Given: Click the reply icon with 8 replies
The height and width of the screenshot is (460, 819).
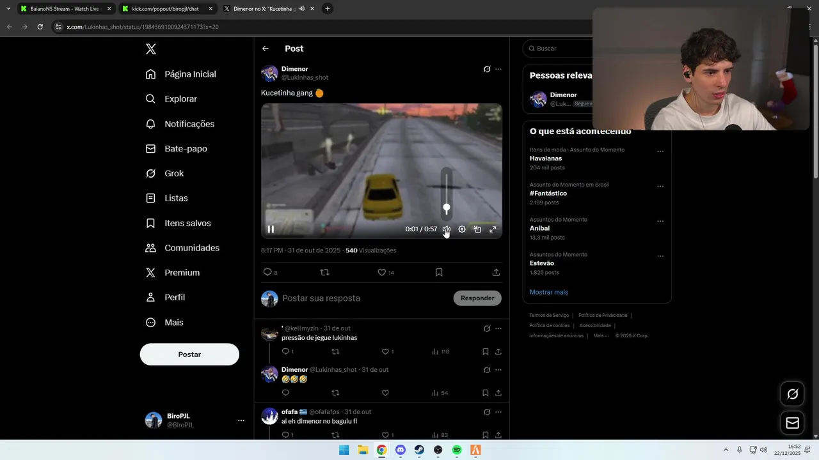Looking at the screenshot, I should click(270, 272).
